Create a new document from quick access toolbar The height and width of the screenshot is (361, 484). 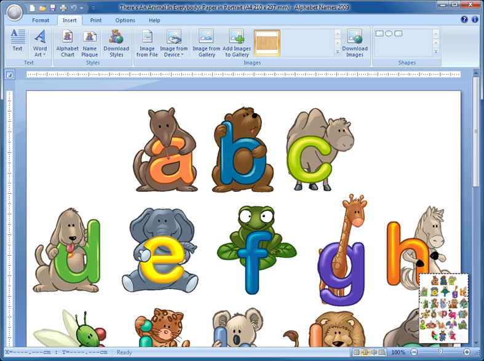pyautogui.click(x=33, y=8)
